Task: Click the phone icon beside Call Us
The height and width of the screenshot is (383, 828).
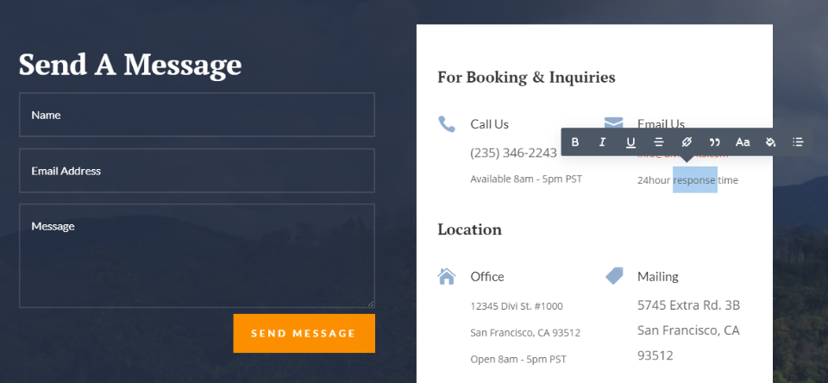Action: pyautogui.click(x=447, y=124)
